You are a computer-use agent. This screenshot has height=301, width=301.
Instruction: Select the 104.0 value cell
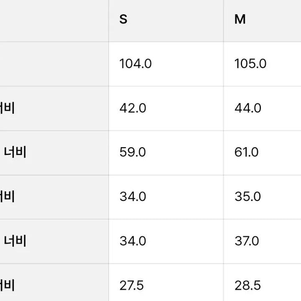click(x=135, y=64)
